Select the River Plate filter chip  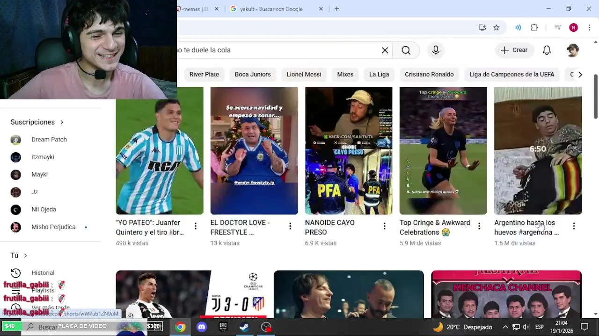(204, 74)
